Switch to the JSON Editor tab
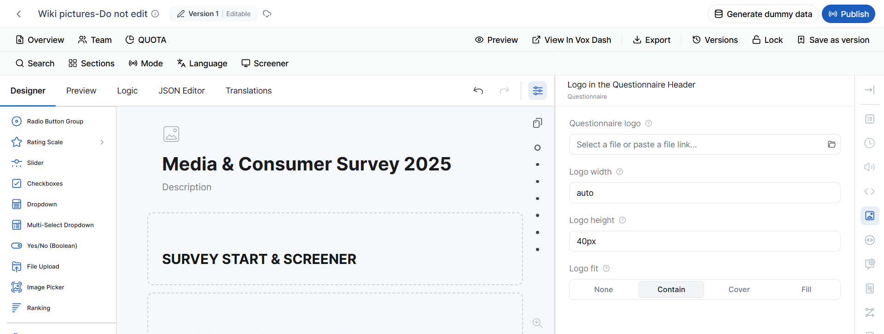 [x=182, y=91]
